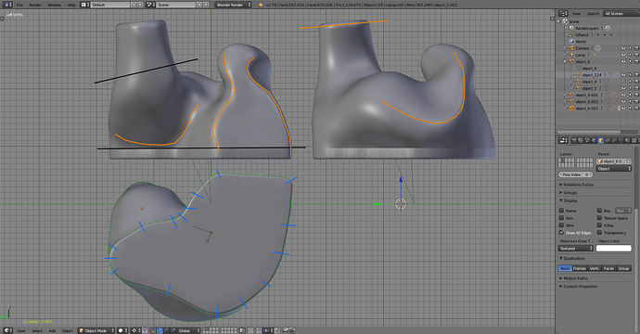Viewport: 640px width, 334px height.
Task: Select Group duplication button
Action: (623, 268)
